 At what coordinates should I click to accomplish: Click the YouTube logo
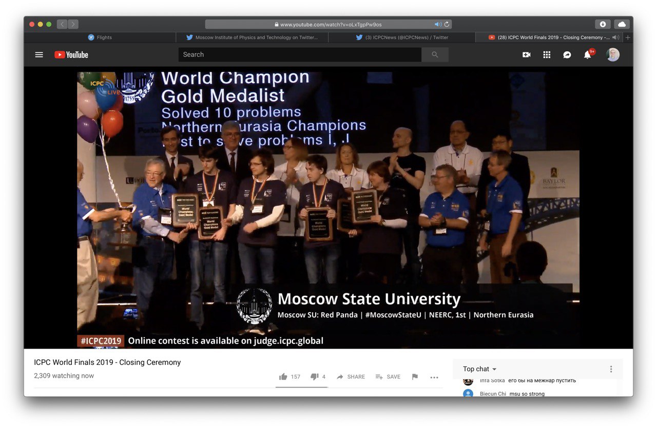[71, 55]
